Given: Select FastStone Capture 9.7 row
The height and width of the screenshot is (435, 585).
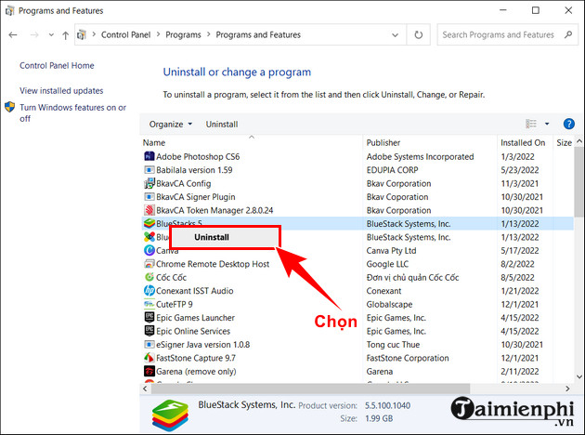Looking at the screenshot, I should click(357, 358).
